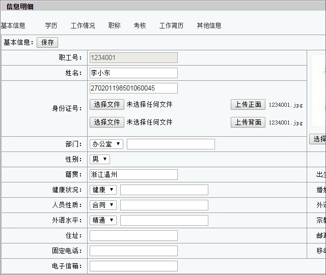Select the 考核 tab
326x275 pixels.
tap(140, 25)
